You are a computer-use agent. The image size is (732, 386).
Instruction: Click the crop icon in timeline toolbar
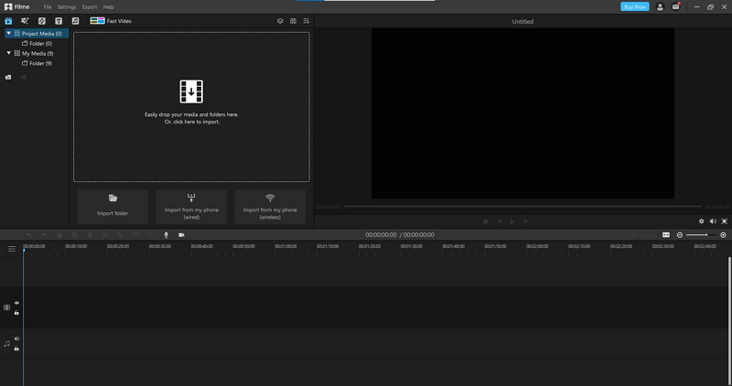121,235
